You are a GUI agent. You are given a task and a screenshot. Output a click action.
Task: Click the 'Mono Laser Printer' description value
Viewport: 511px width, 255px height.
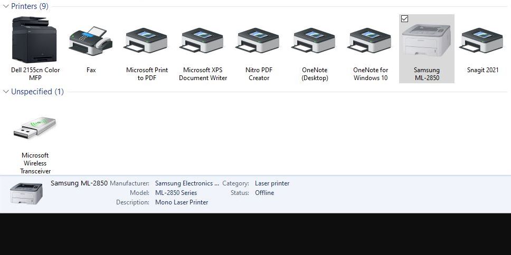pyautogui.click(x=182, y=202)
